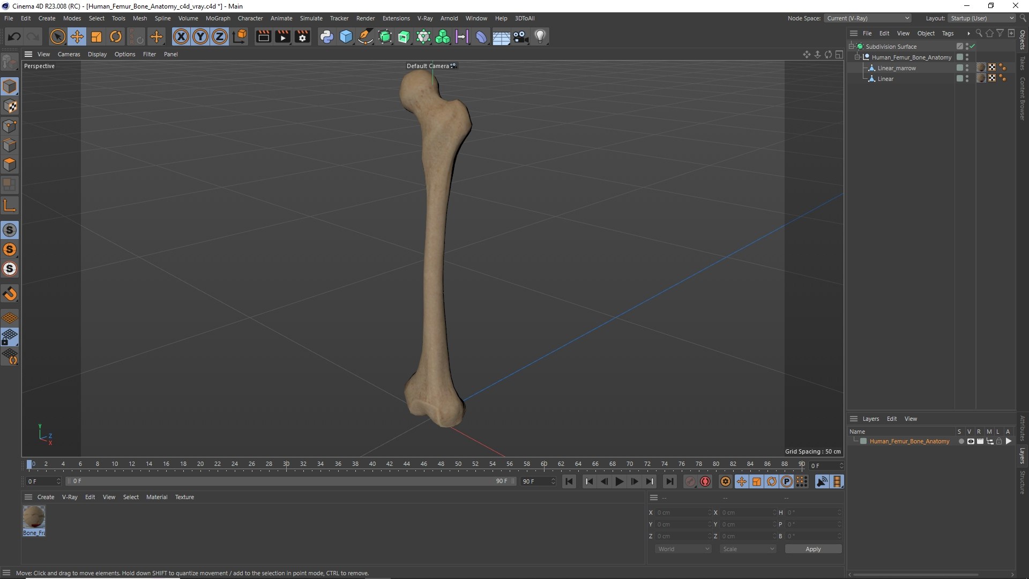The width and height of the screenshot is (1029, 579).
Task: Open the World coordinate dropdown
Action: coord(683,549)
